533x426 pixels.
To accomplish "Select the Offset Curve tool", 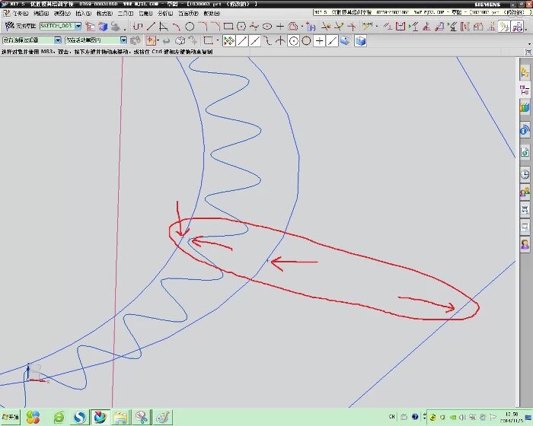I will click(292, 27).
